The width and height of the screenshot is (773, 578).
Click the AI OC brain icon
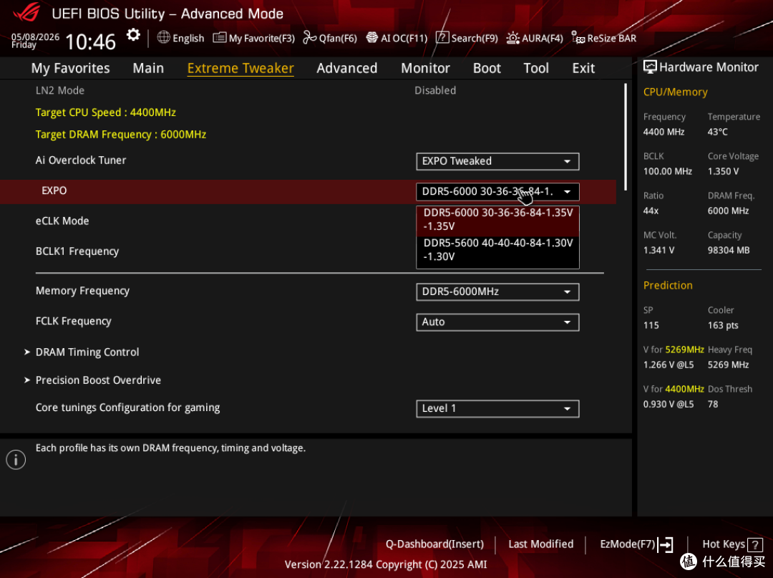pos(372,37)
